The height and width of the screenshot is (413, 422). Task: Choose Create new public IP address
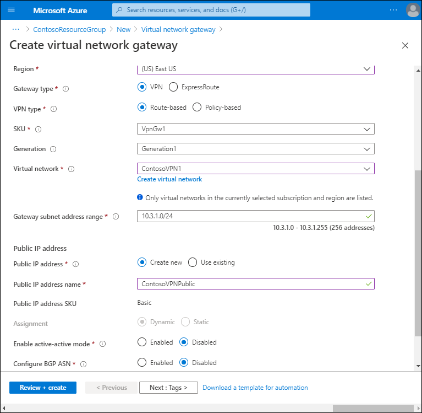click(x=142, y=262)
